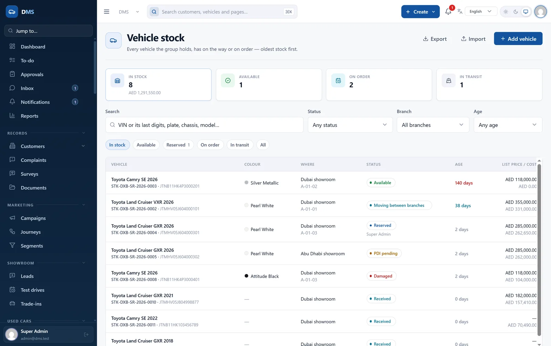Screen dimensions: 551x346
Task: Select system theme monitor icon
Action: (526, 12)
